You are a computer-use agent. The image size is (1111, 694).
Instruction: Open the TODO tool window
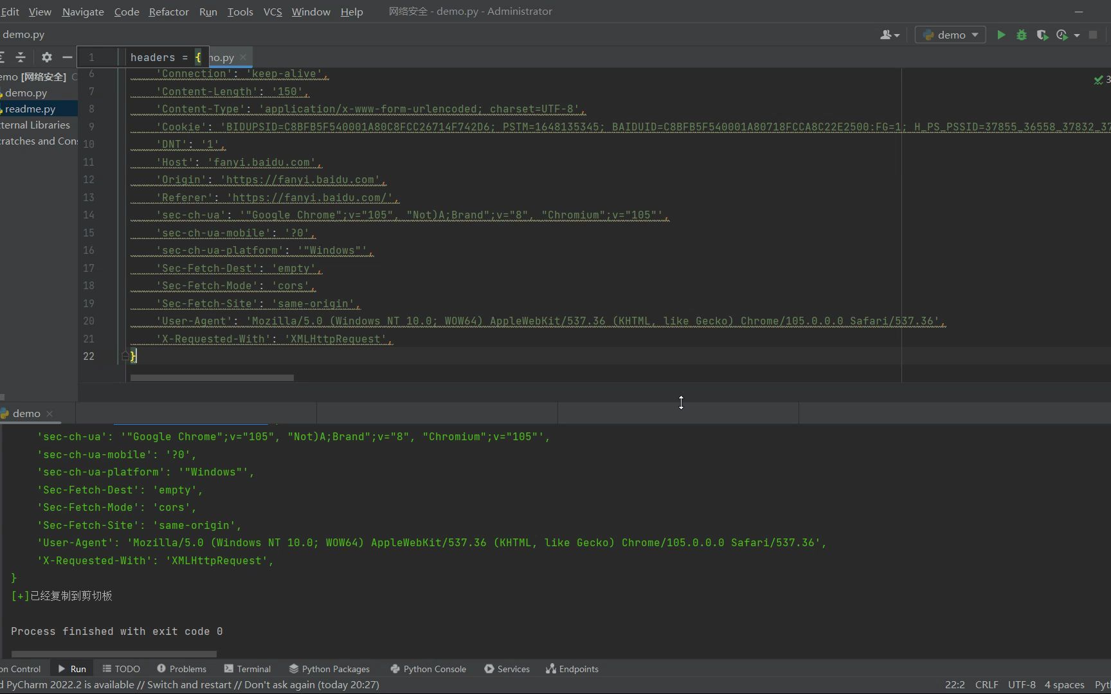pos(122,669)
